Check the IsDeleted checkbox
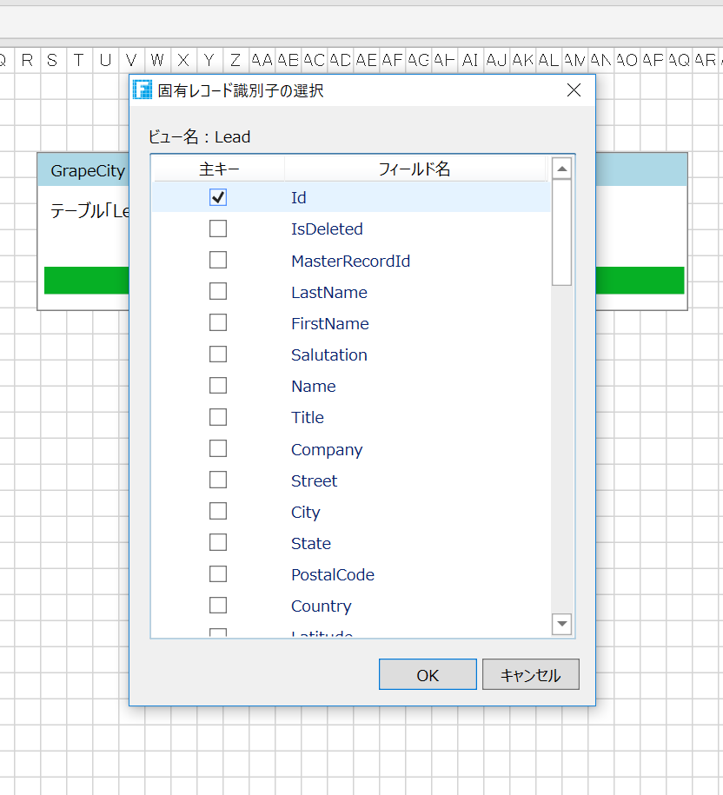The width and height of the screenshot is (723, 795). pos(218,229)
